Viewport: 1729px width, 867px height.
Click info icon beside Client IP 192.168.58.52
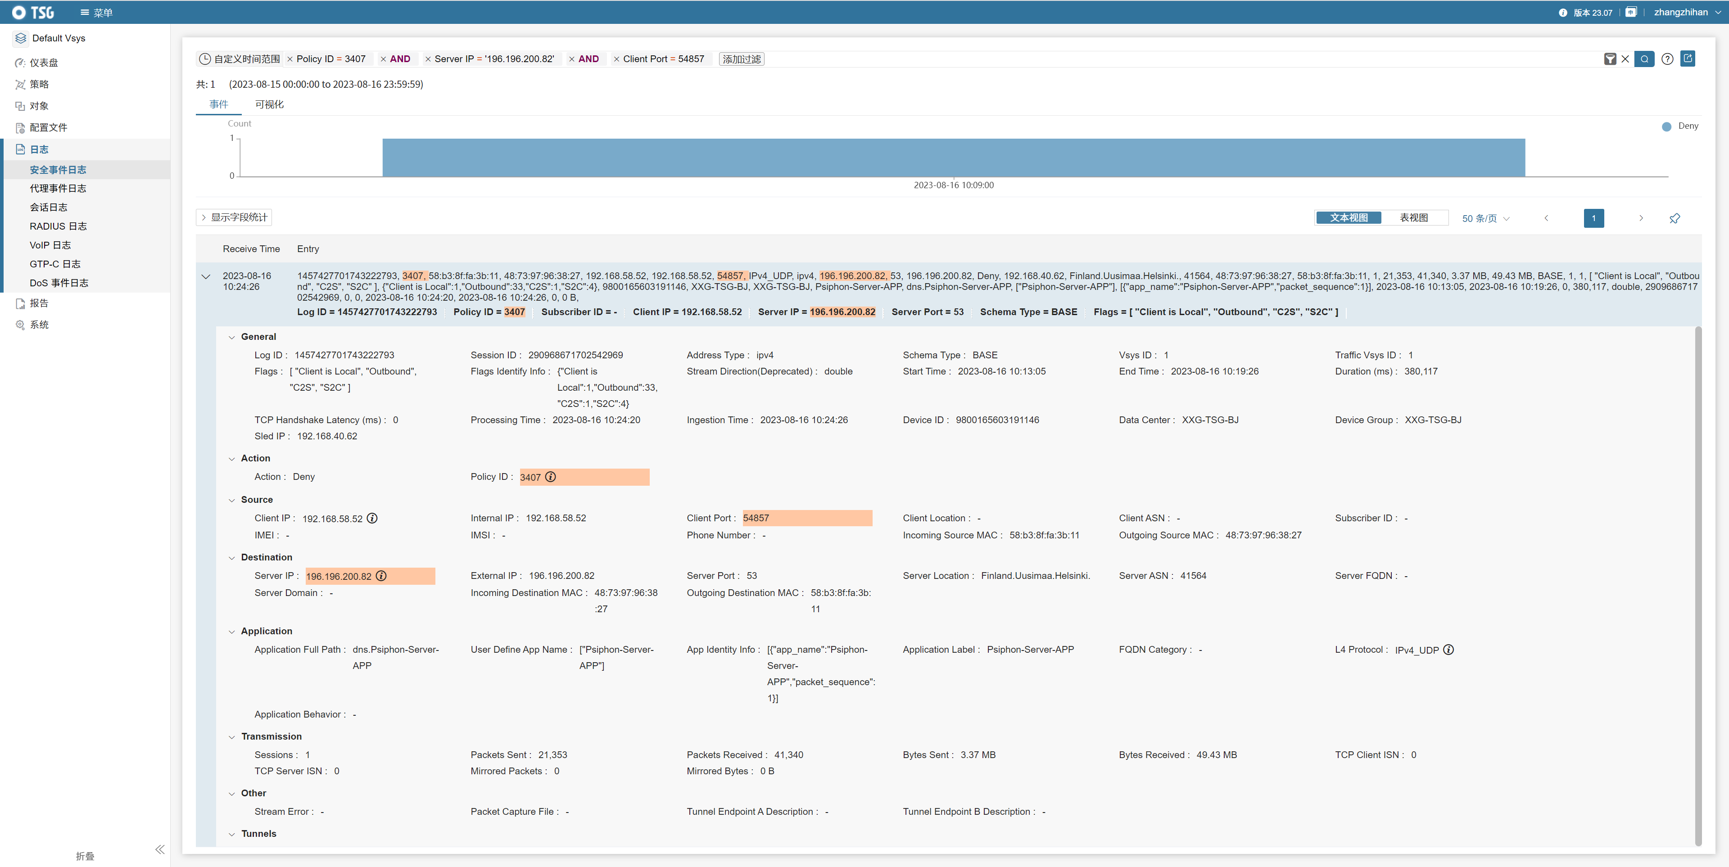click(x=372, y=518)
